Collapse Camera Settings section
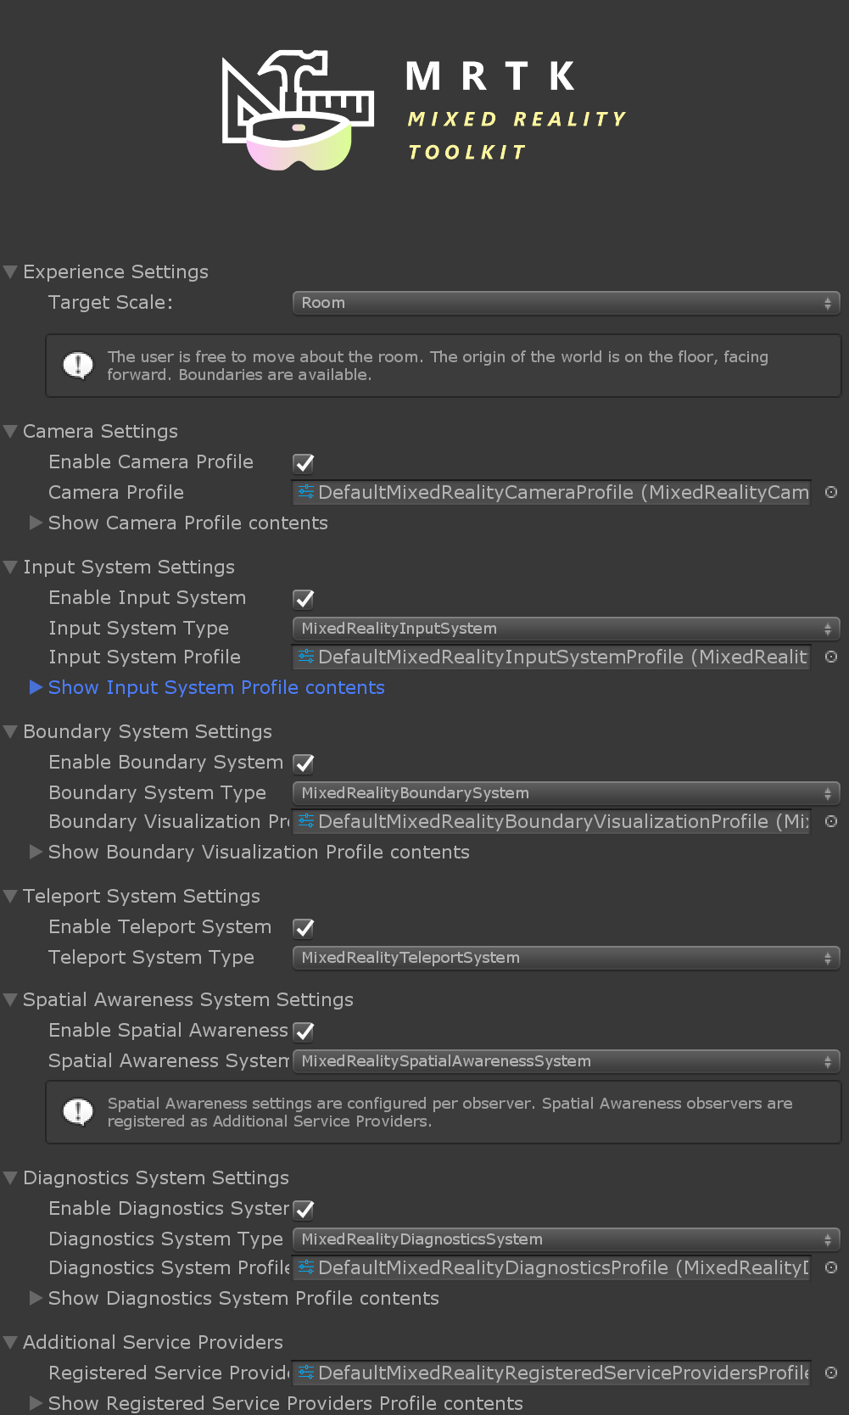Image resolution: width=849 pixels, height=1415 pixels. click(11, 432)
